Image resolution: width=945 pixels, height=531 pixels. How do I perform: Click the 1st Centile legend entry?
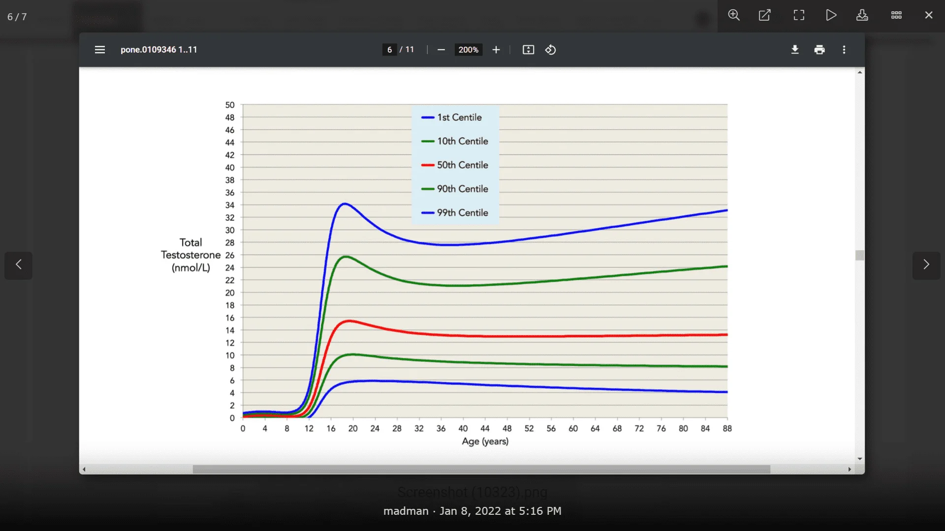(x=451, y=118)
